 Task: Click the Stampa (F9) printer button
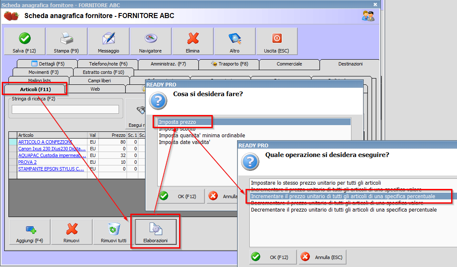(66, 41)
